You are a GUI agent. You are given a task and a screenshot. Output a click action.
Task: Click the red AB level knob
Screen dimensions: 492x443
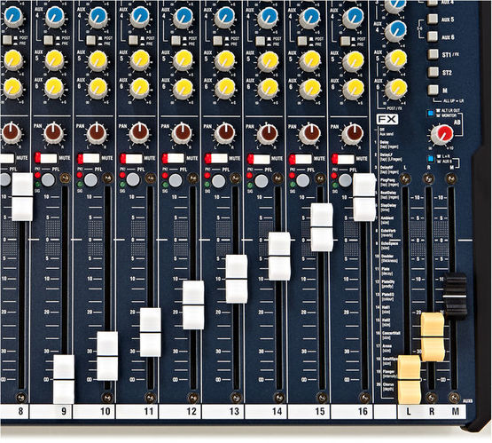pyautogui.click(x=441, y=134)
